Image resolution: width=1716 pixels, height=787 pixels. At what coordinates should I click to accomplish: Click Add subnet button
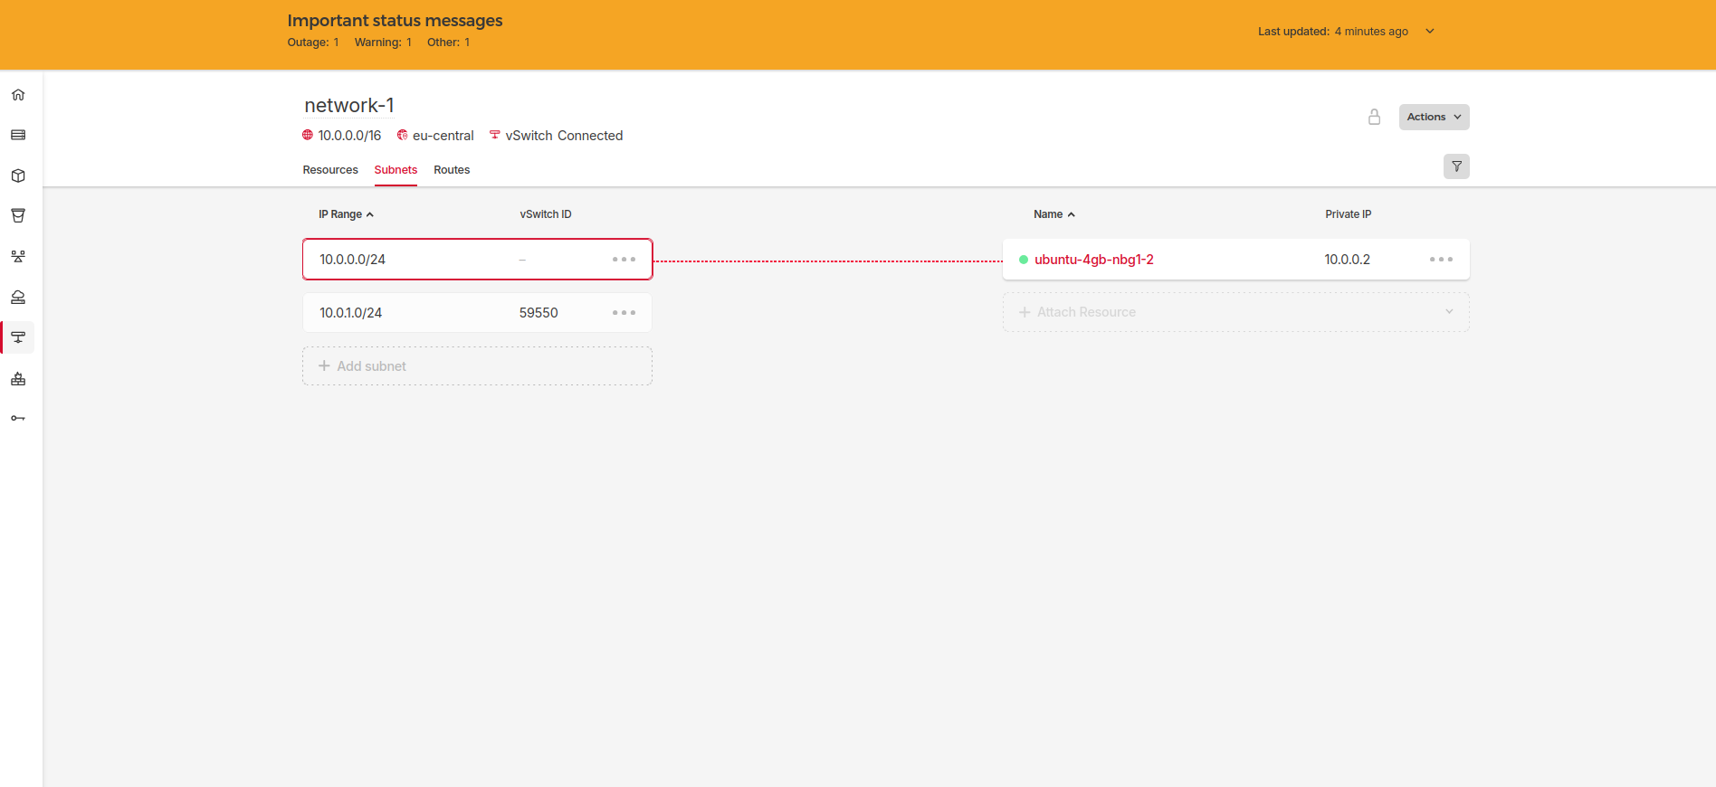pos(477,366)
